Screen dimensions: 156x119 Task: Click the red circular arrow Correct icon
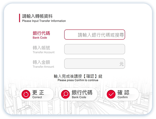pos(26,94)
